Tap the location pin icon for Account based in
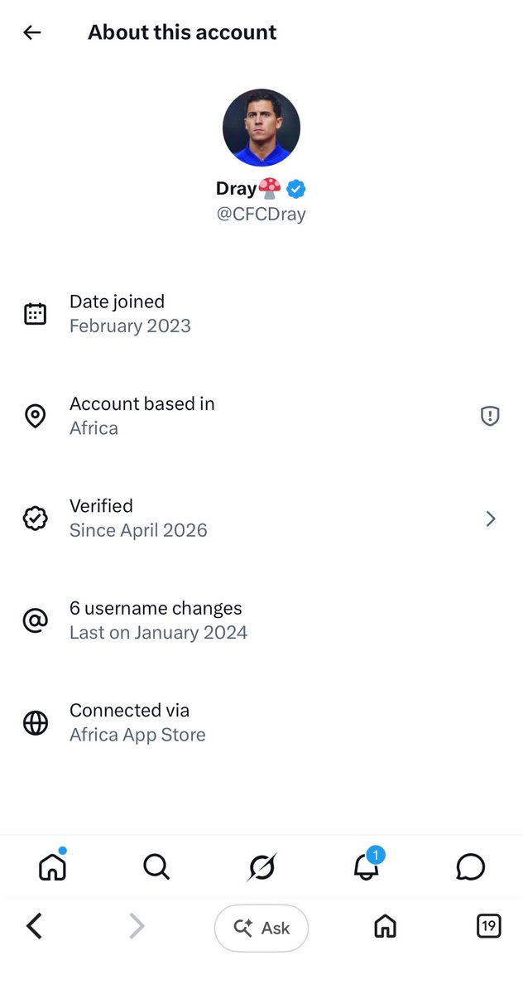 35,416
